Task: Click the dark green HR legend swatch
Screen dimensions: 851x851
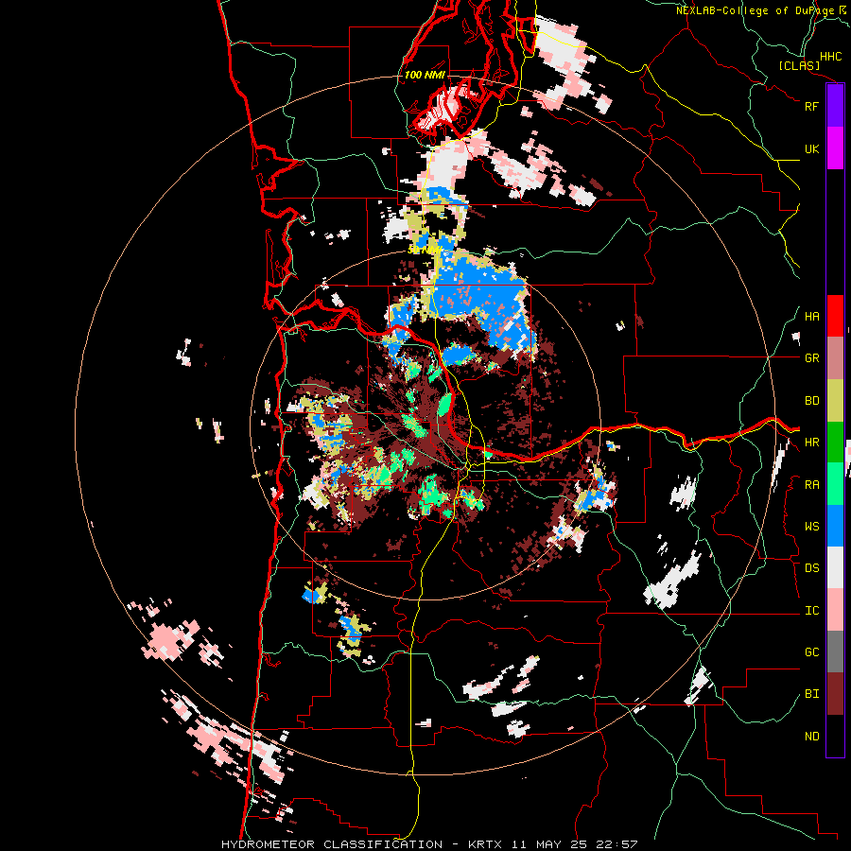Action: [835, 443]
